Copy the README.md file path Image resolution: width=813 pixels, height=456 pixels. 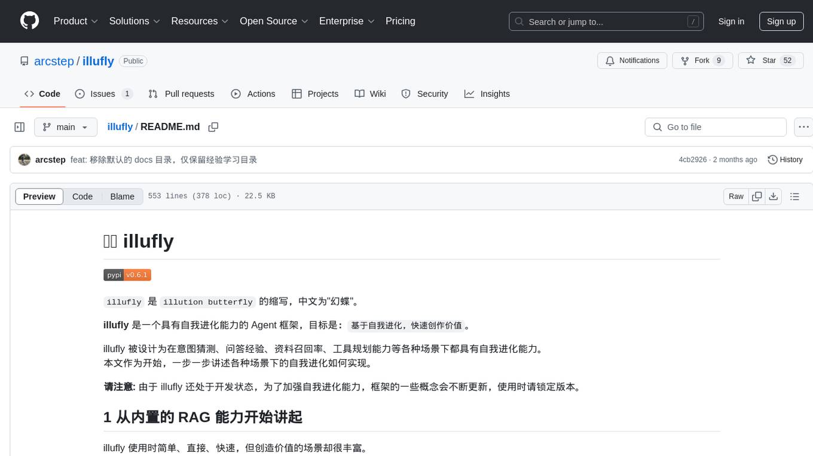(213, 127)
